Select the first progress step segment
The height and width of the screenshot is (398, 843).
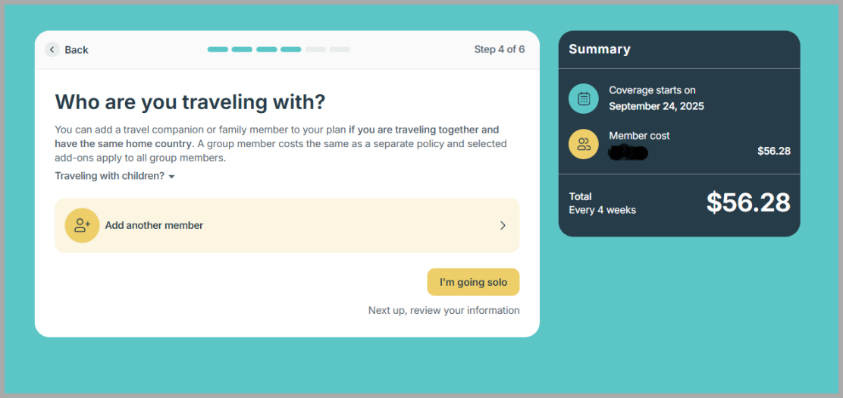(218, 49)
